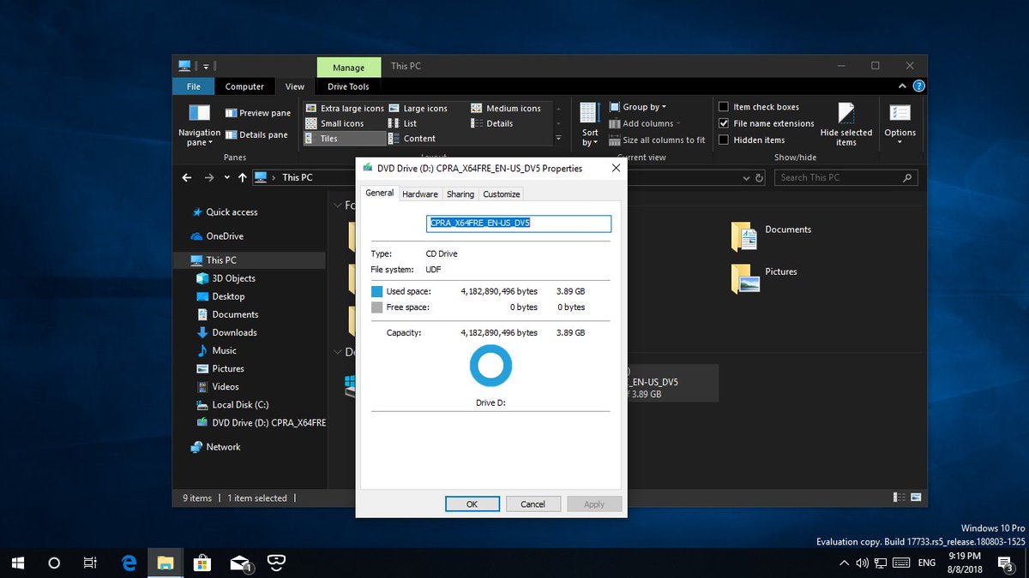
Task: Open the Documents folder tile
Action: tap(772, 235)
